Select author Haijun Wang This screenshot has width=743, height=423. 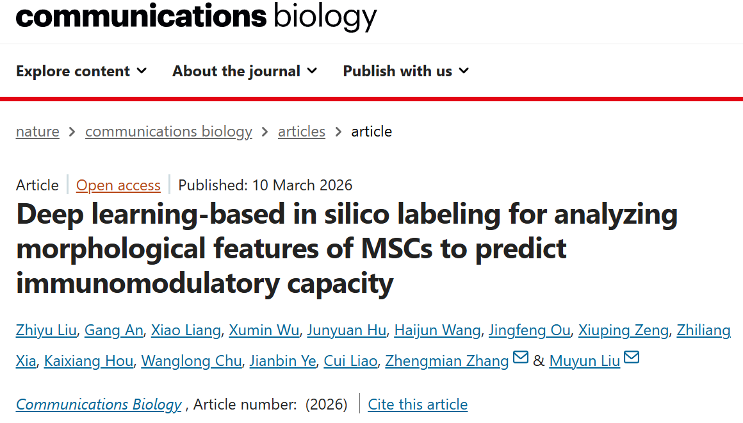(437, 330)
